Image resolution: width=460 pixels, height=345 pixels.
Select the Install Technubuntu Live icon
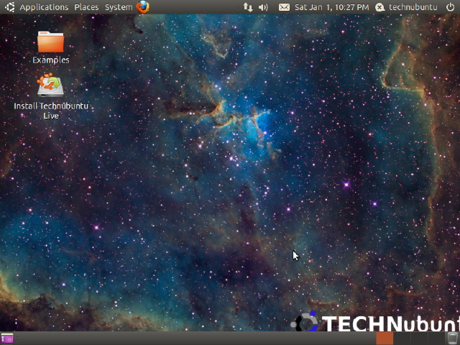coord(51,96)
